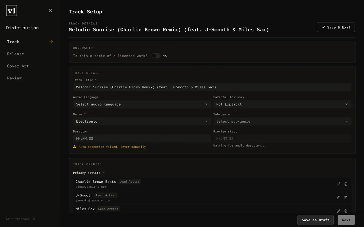
Task: Open the Select sub-genre dropdown
Action: click(x=282, y=121)
